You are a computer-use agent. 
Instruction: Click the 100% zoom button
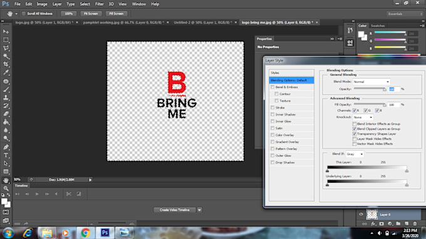(x=68, y=14)
